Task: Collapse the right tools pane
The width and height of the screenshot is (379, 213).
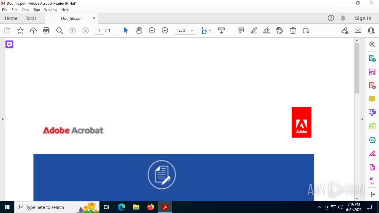Action: click(362, 119)
